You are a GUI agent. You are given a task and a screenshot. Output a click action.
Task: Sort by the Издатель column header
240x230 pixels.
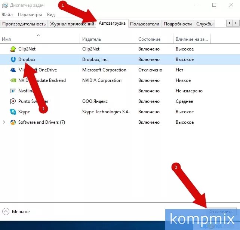pyautogui.click(x=108, y=38)
